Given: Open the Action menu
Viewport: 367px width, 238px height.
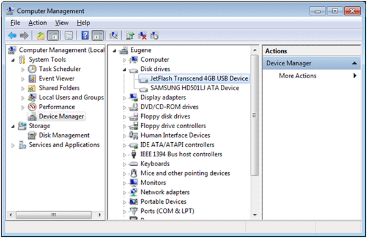Looking at the screenshot, I should pyautogui.click(x=37, y=23).
